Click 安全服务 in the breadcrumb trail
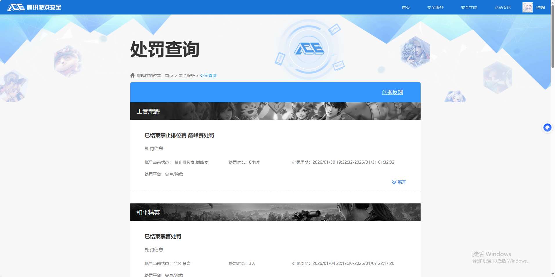 pyautogui.click(x=186, y=75)
